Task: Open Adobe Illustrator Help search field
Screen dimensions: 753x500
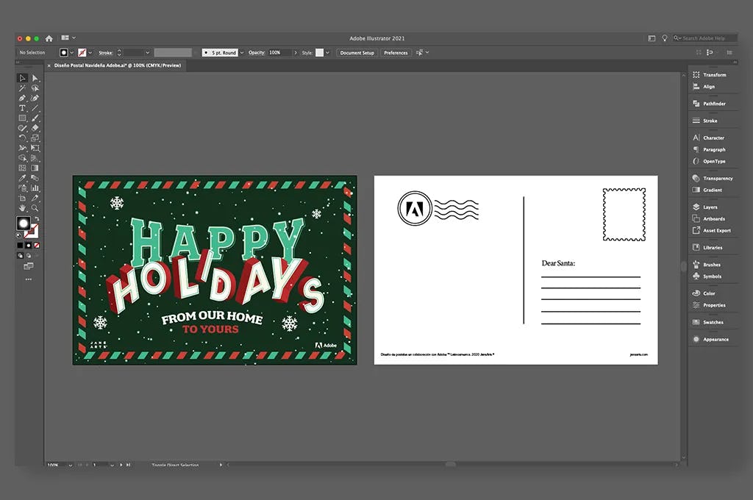Action: (706, 37)
